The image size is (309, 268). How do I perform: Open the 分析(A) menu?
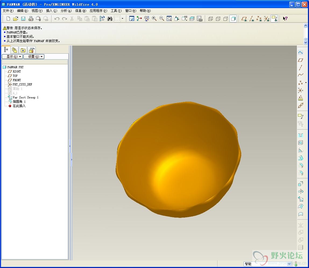click(x=66, y=11)
